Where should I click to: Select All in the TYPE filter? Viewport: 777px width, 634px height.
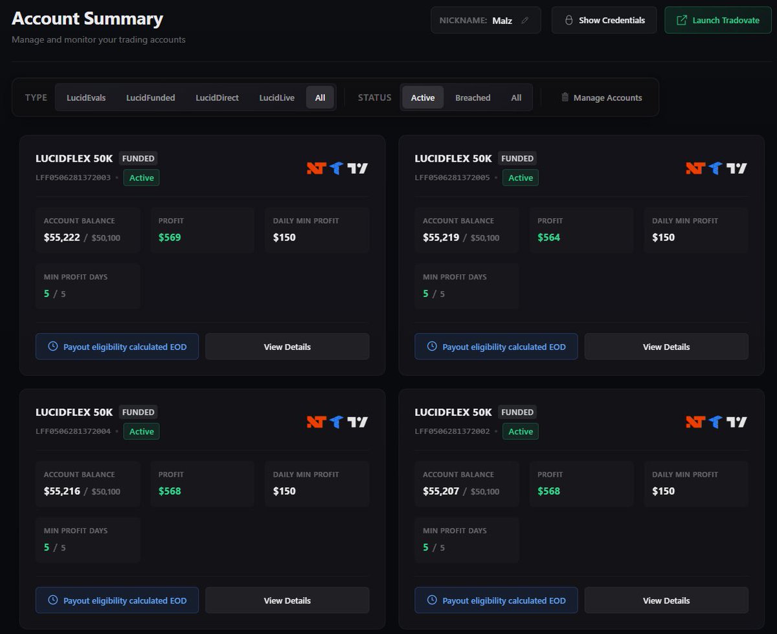click(x=320, y=98)
